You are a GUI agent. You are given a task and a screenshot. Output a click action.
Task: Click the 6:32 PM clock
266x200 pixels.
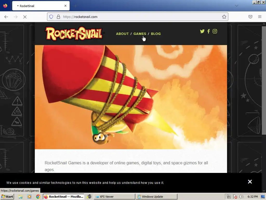click(252, 197)
